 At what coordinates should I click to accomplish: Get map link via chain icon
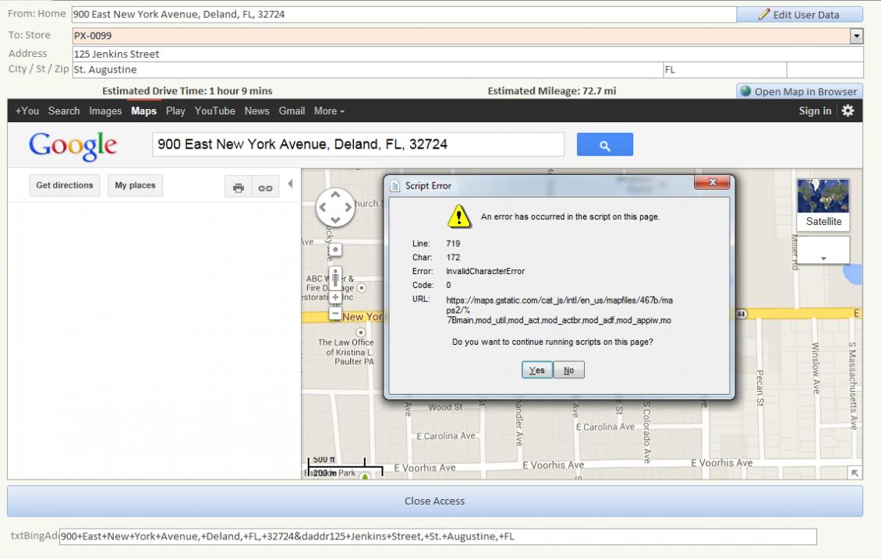coord(265,188)
